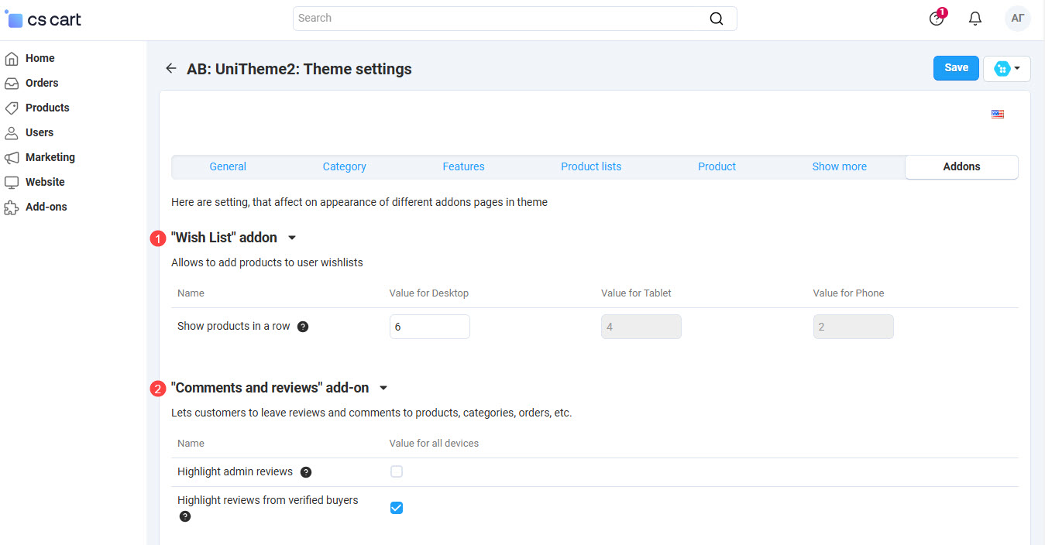Open Orders in the sidebar
The height and width of the screenshot is (545, 1045).
click(x=42, y=83)
